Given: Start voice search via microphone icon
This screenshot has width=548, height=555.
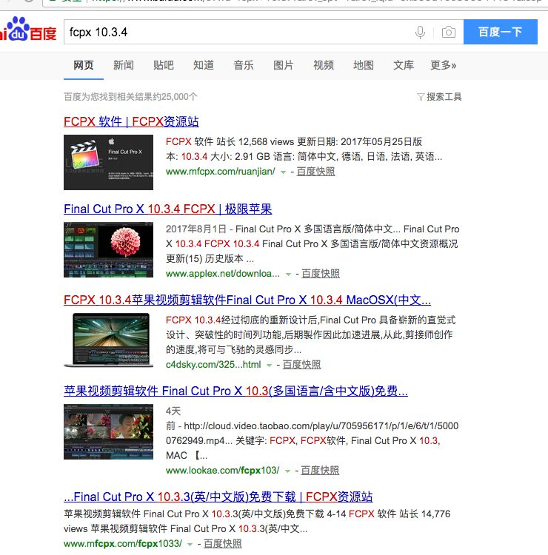Looking at the screenshot, I should click(x=420, y=33).
